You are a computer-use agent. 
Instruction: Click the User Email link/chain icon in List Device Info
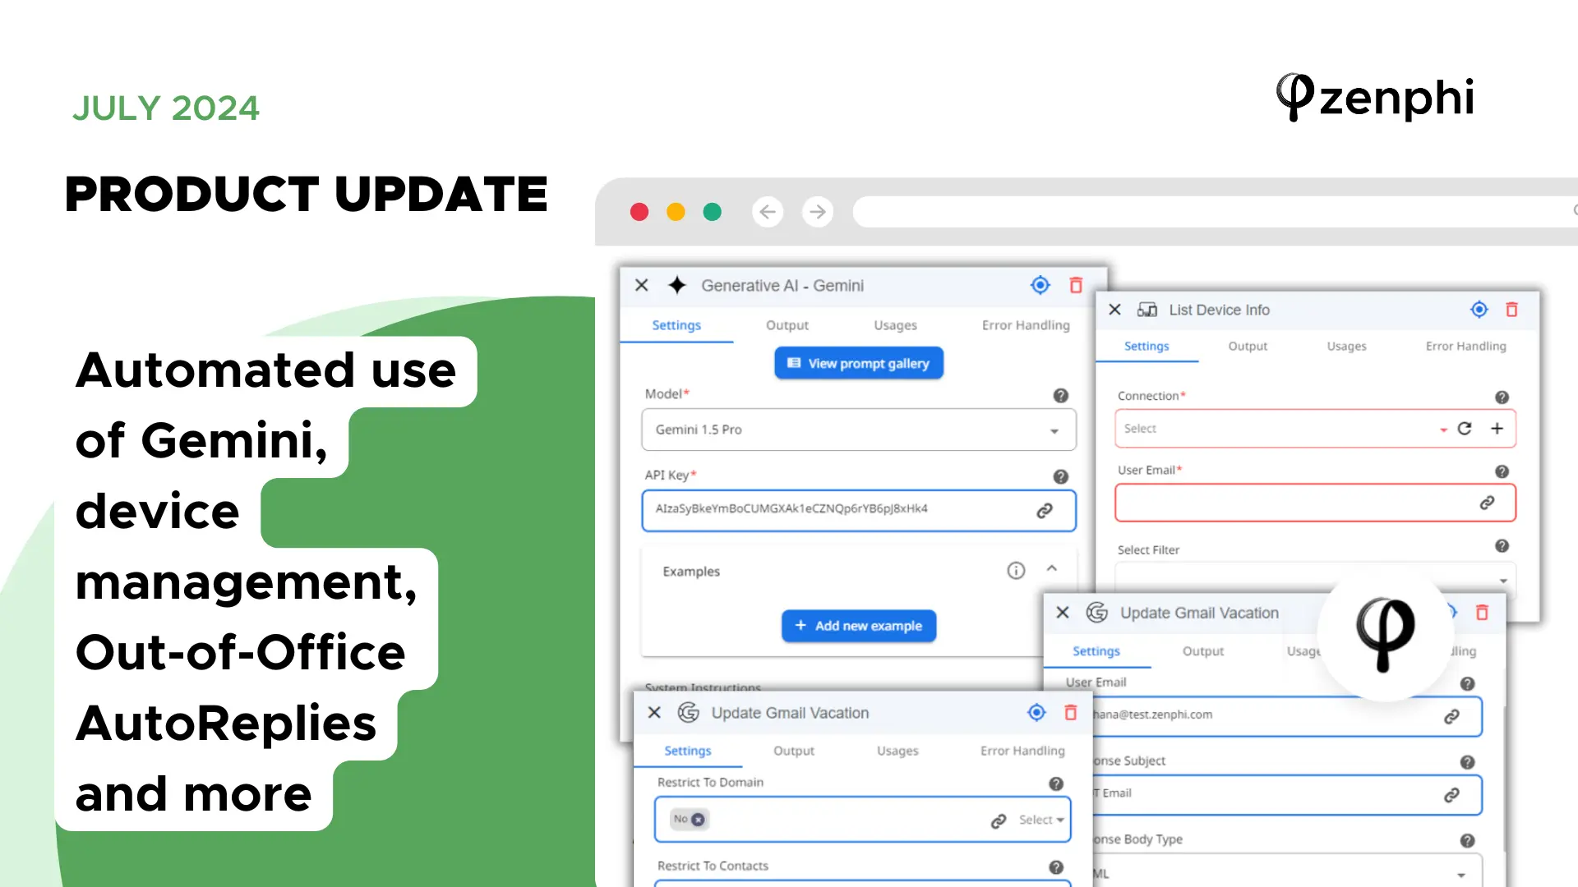pyautogui.click(x=1489, y=503)
